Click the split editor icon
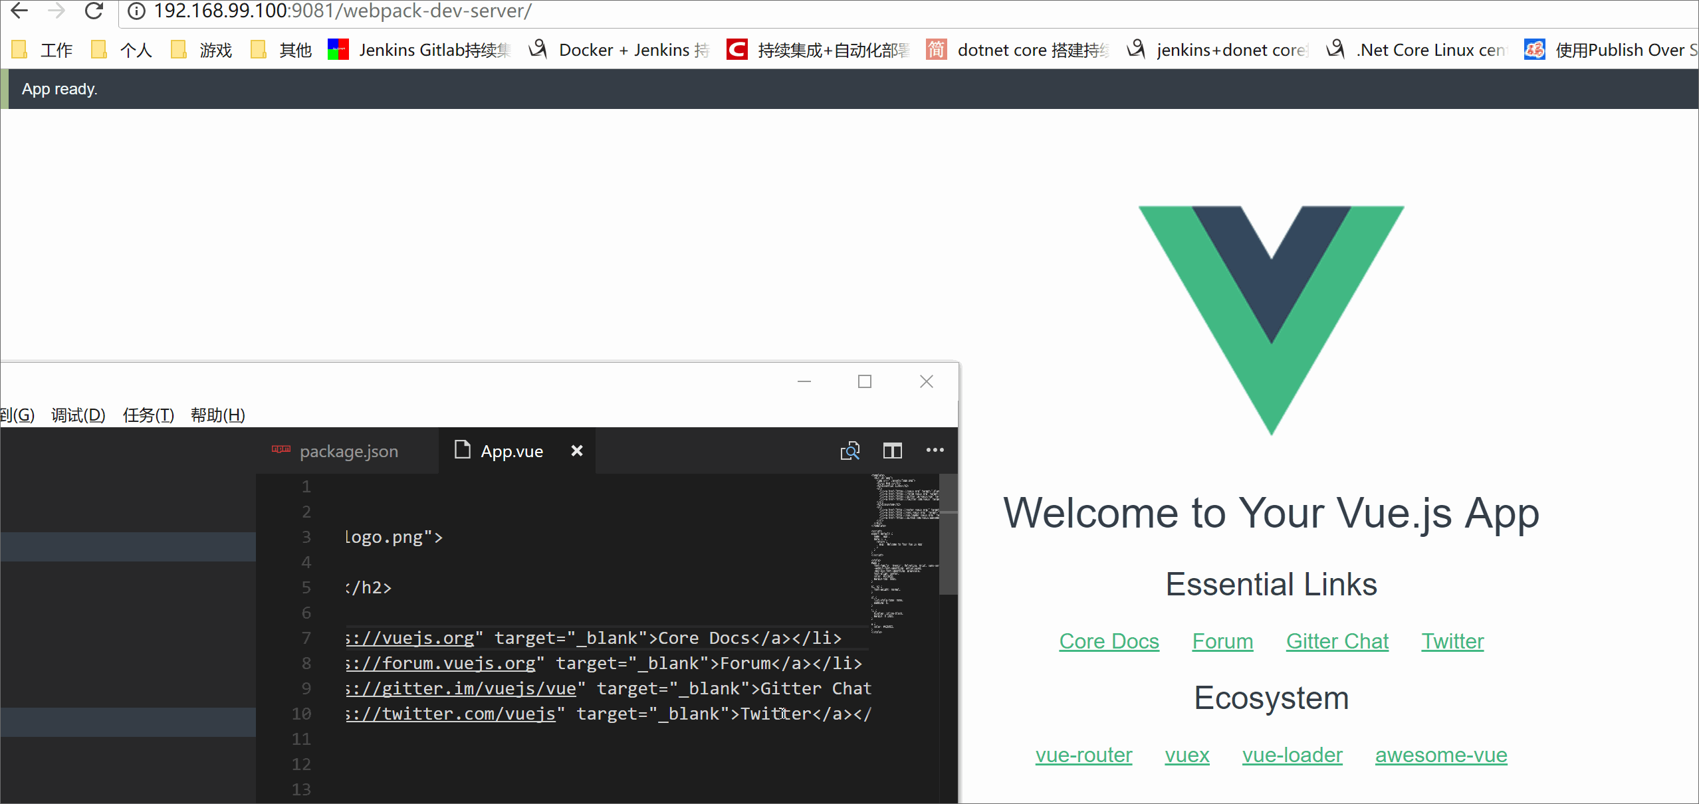1699x804 pixels. pyautogui.click(x=892, y=451)
